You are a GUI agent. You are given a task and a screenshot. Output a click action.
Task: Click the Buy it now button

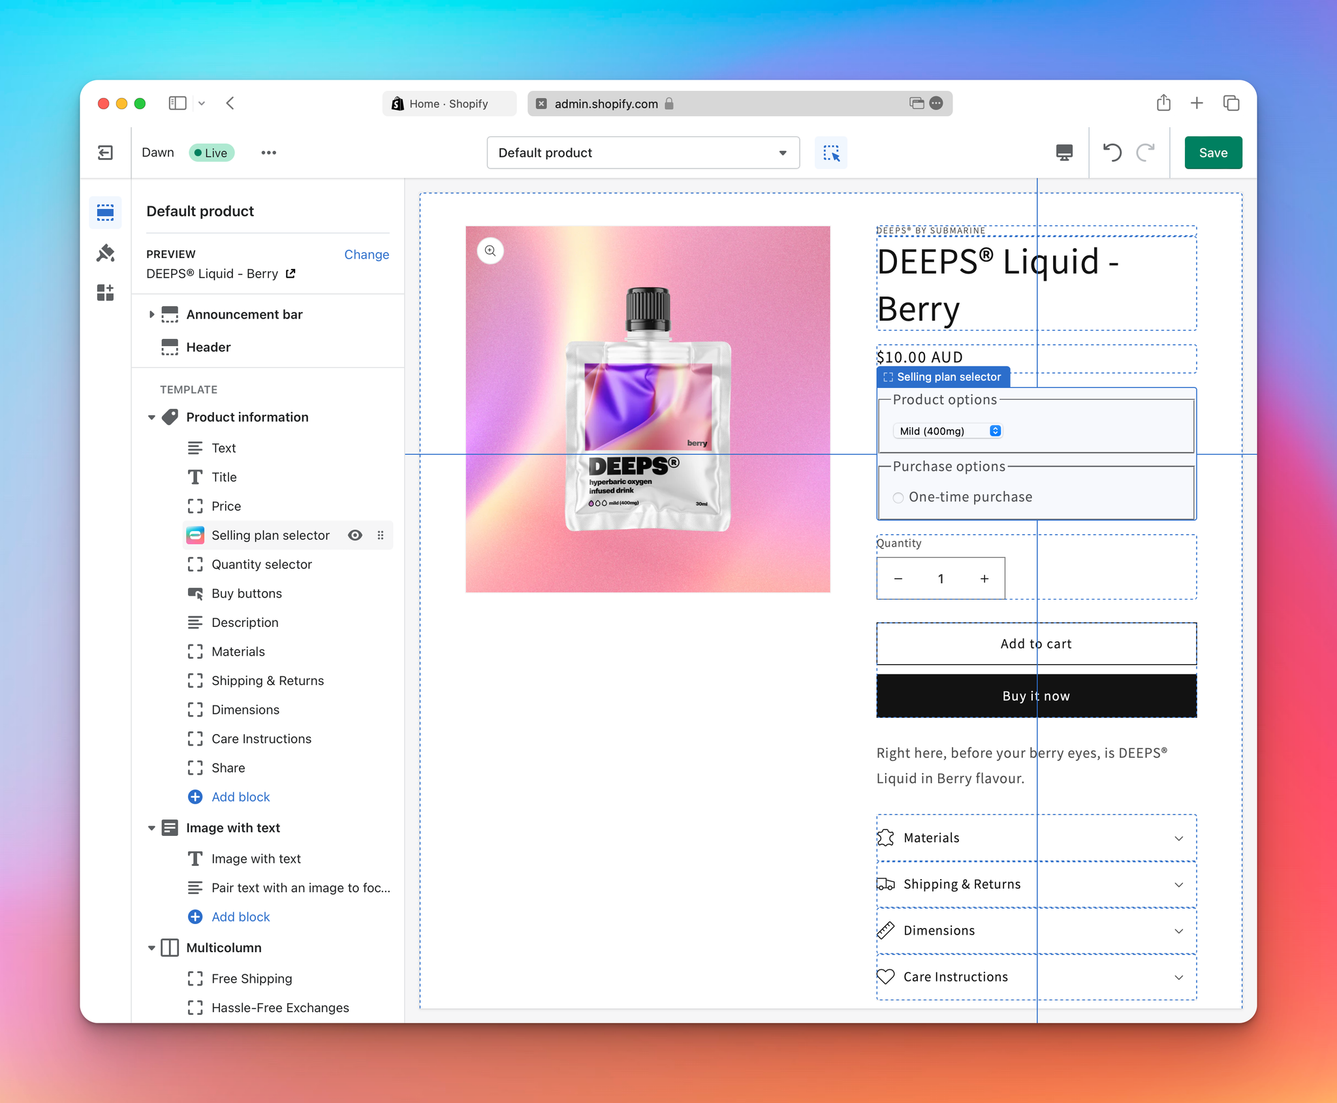pos(1036,696)
